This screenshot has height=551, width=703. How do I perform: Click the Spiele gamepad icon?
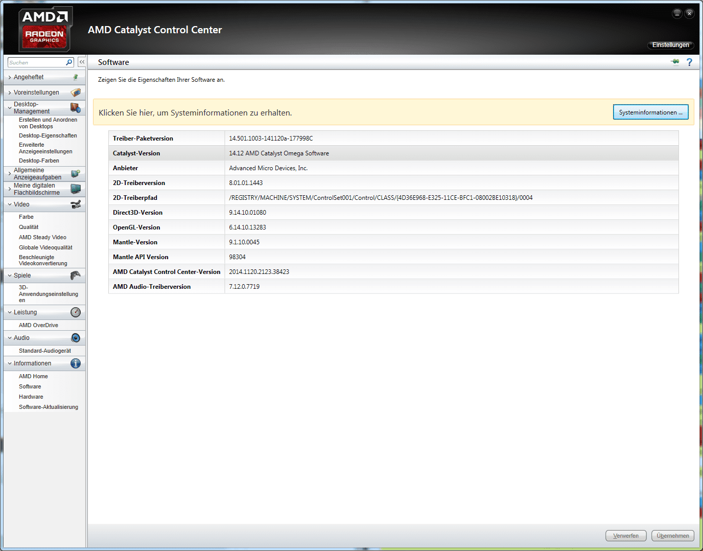76,275
